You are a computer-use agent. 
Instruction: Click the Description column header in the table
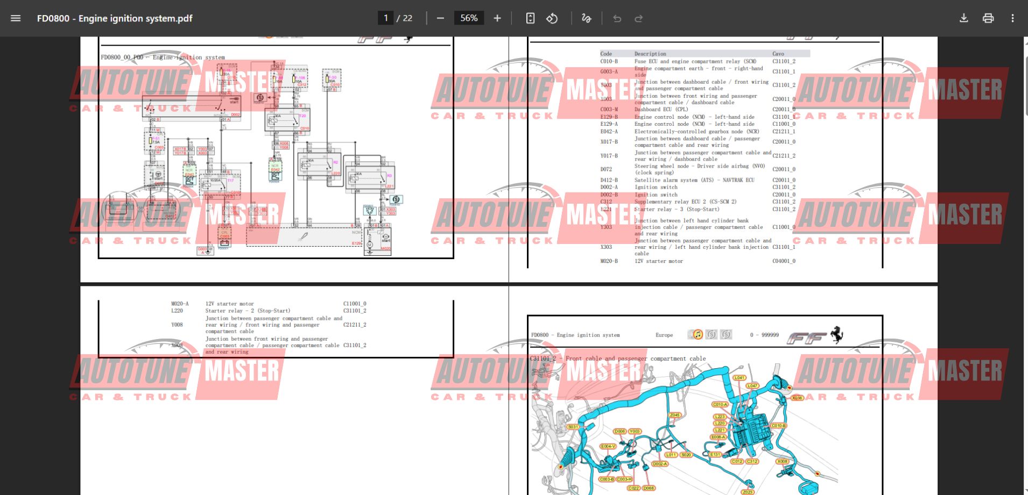tap(650, 54)
